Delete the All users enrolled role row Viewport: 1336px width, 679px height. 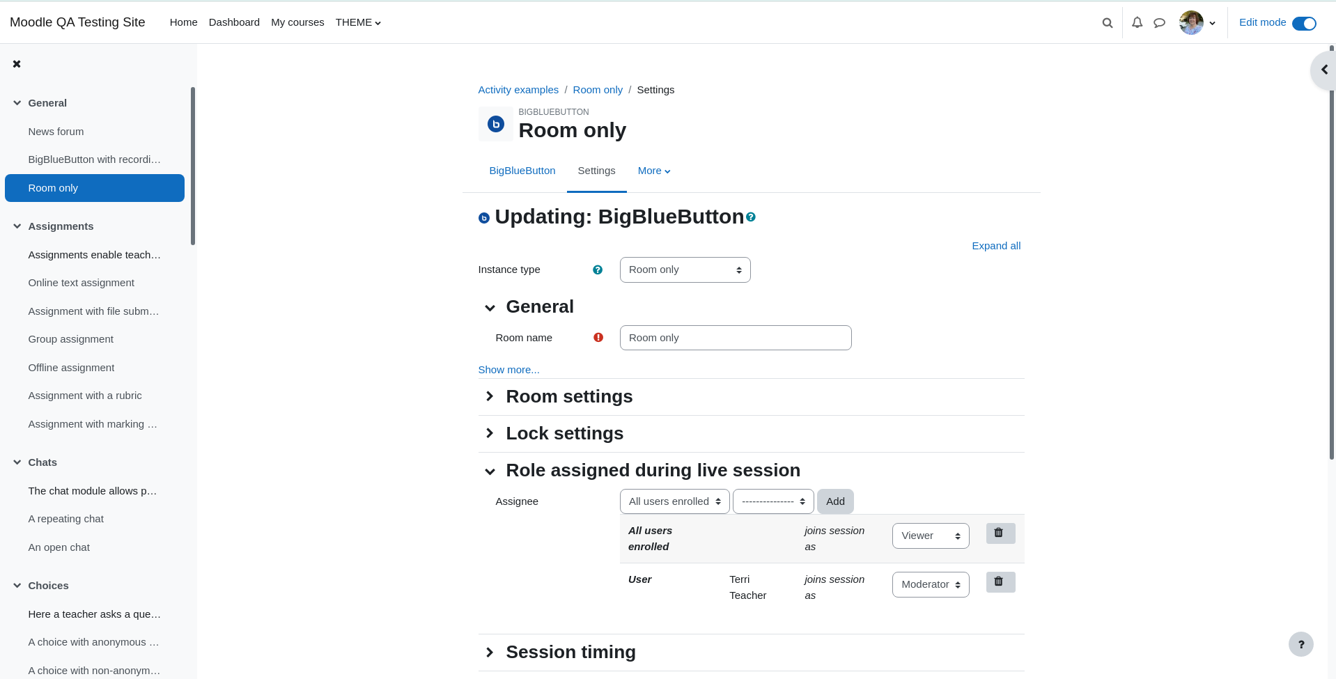[x=1000, y=533]
